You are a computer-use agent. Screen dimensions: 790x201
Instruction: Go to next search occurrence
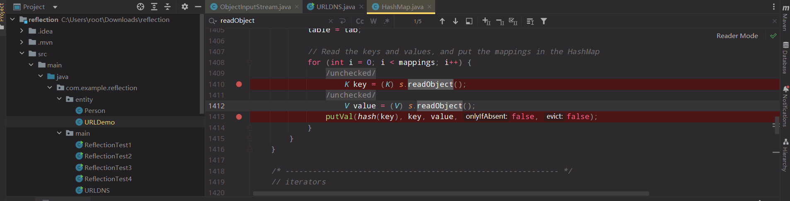[456, 21]
